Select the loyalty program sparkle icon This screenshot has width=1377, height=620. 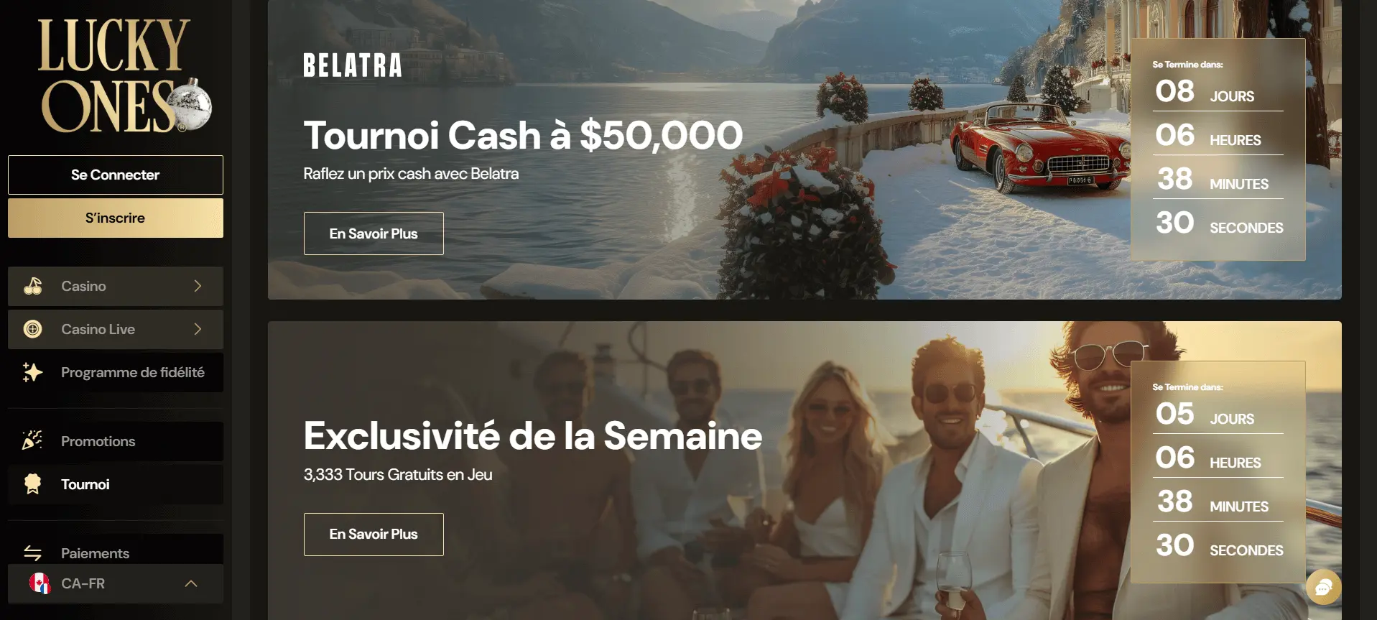32,372
